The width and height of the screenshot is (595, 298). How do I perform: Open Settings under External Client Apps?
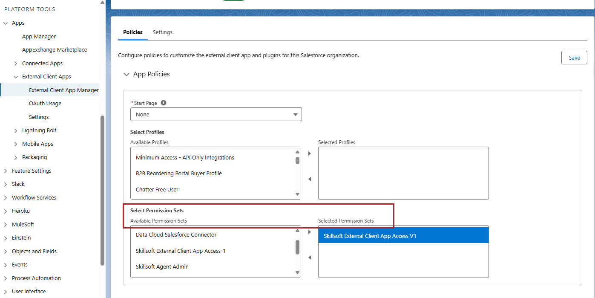pyautogui.click(x=39, y=117)
